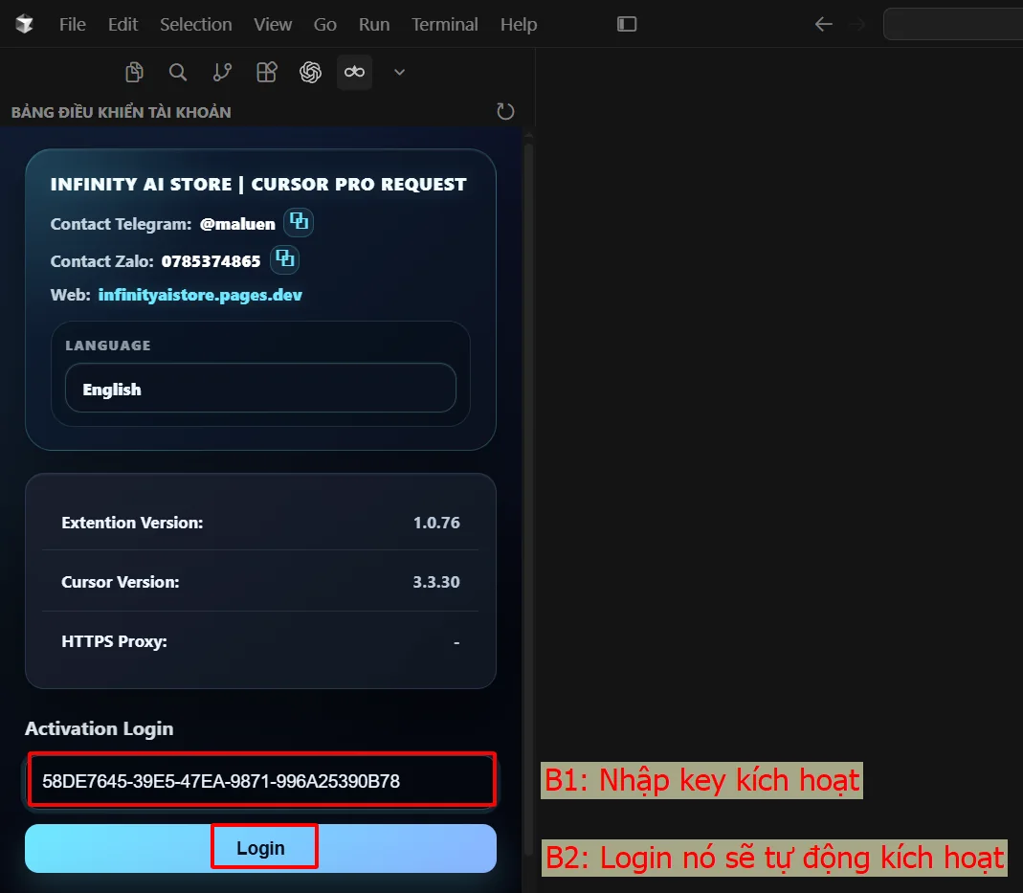Go back with the left arrow

[x=823, y=25]
